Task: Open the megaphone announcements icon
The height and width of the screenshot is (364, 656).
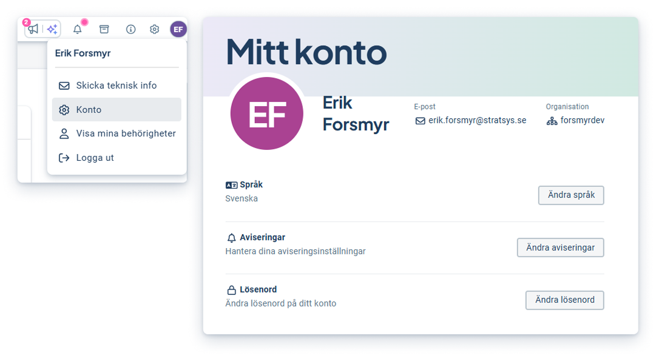Action: point(33,29)
